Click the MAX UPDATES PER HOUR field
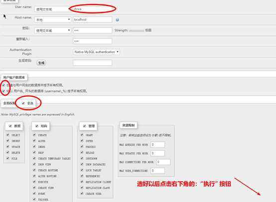The height and width of the screenshot is (202, 276). click(x=158, y=153)
